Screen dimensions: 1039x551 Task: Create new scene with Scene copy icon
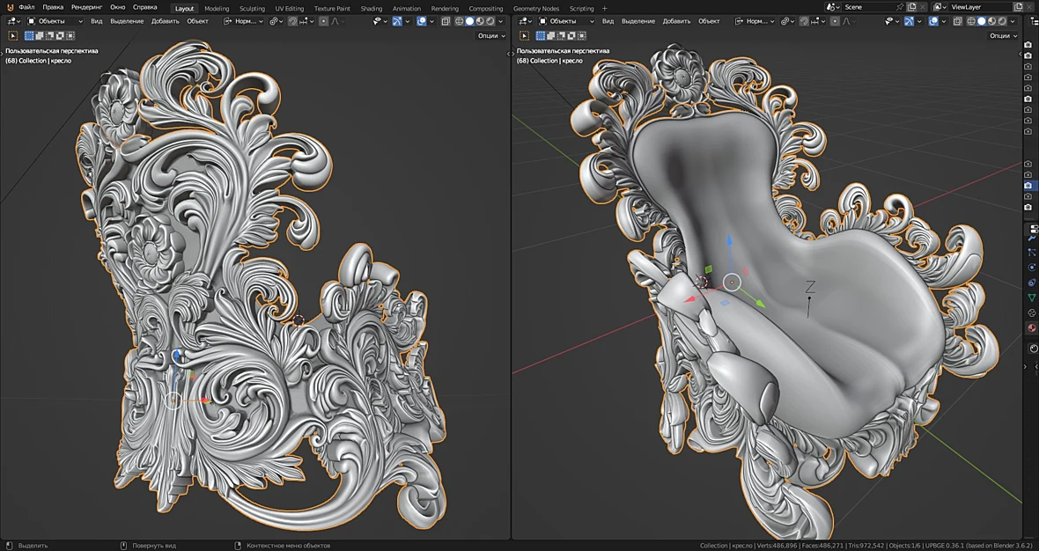[912, 7]
